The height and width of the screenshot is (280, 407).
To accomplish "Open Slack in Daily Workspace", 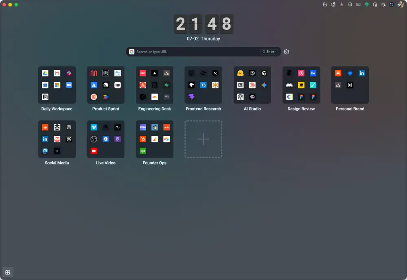I will click(x=69, y=73).
